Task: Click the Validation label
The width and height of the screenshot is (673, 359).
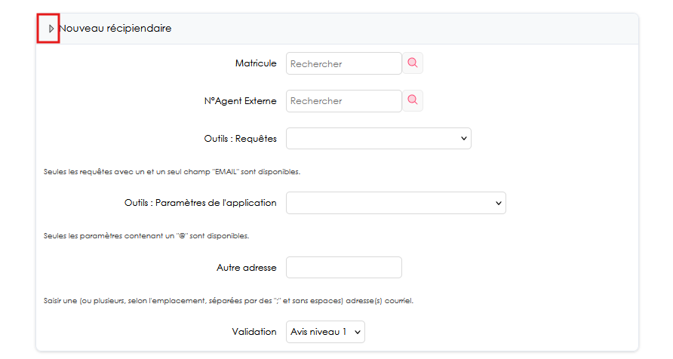Action: 254,332
